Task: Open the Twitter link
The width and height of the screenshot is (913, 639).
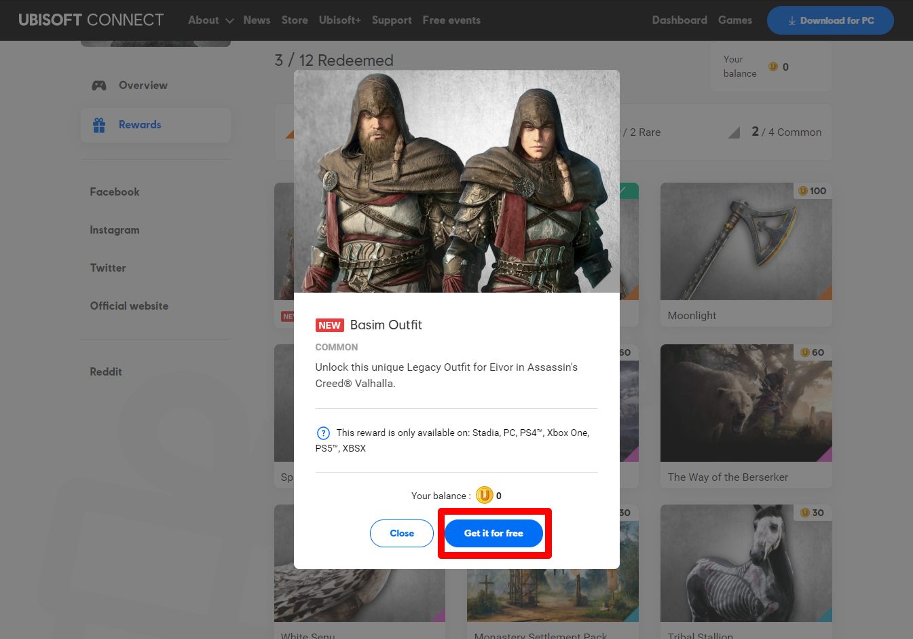Action: pyautogui.click(x=108, y=268)
